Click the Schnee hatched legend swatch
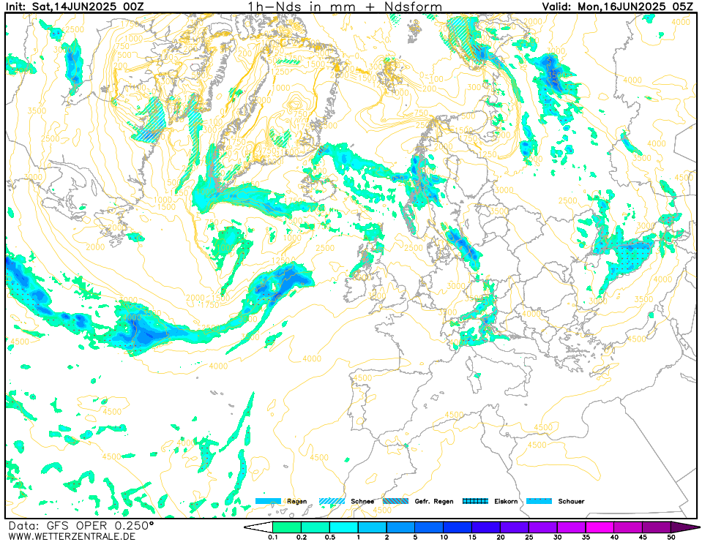 coord(332,501)
